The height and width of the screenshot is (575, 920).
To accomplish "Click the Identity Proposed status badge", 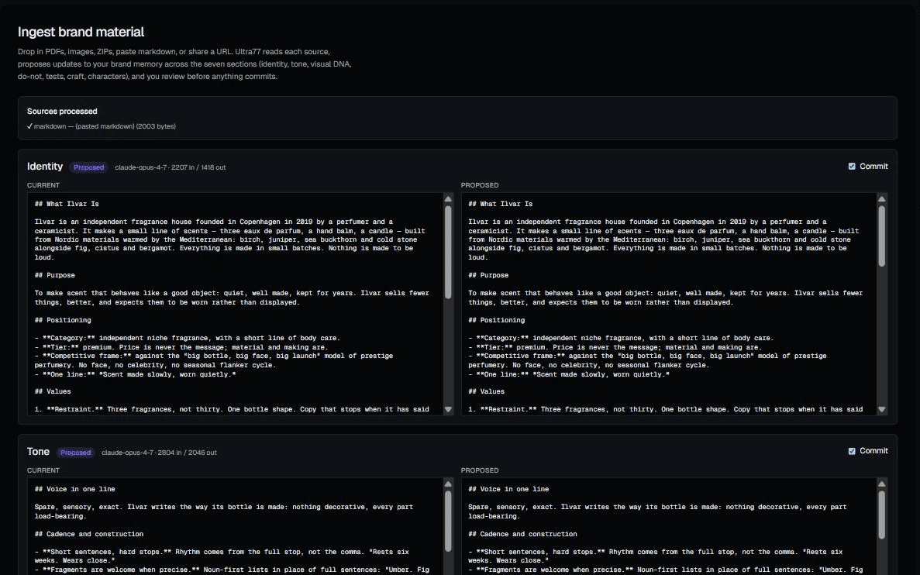I will point(88,167).
